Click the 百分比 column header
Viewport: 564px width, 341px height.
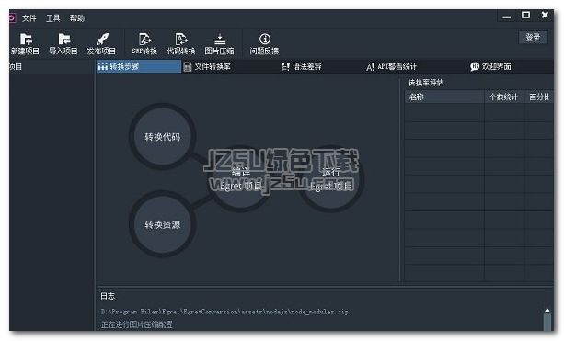pos(539,97)
